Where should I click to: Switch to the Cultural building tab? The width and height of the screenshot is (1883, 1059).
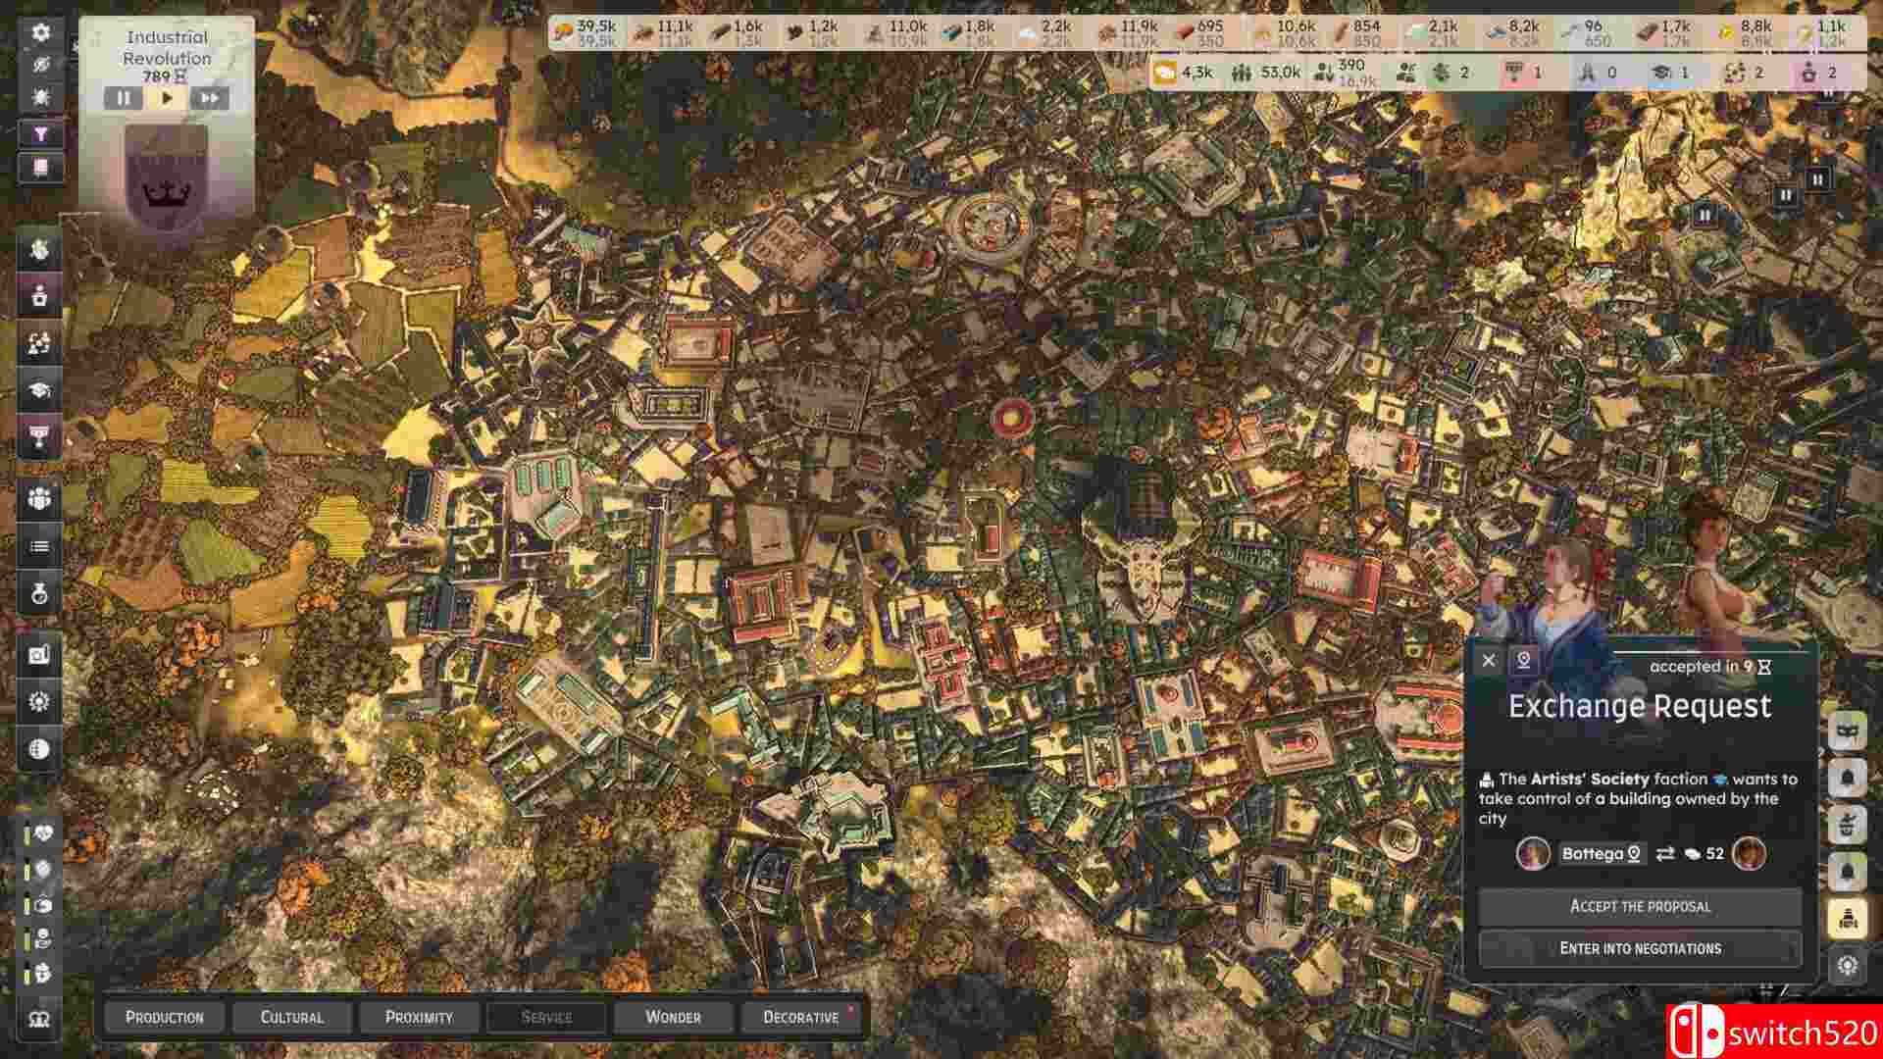(x=291, y=1017)
